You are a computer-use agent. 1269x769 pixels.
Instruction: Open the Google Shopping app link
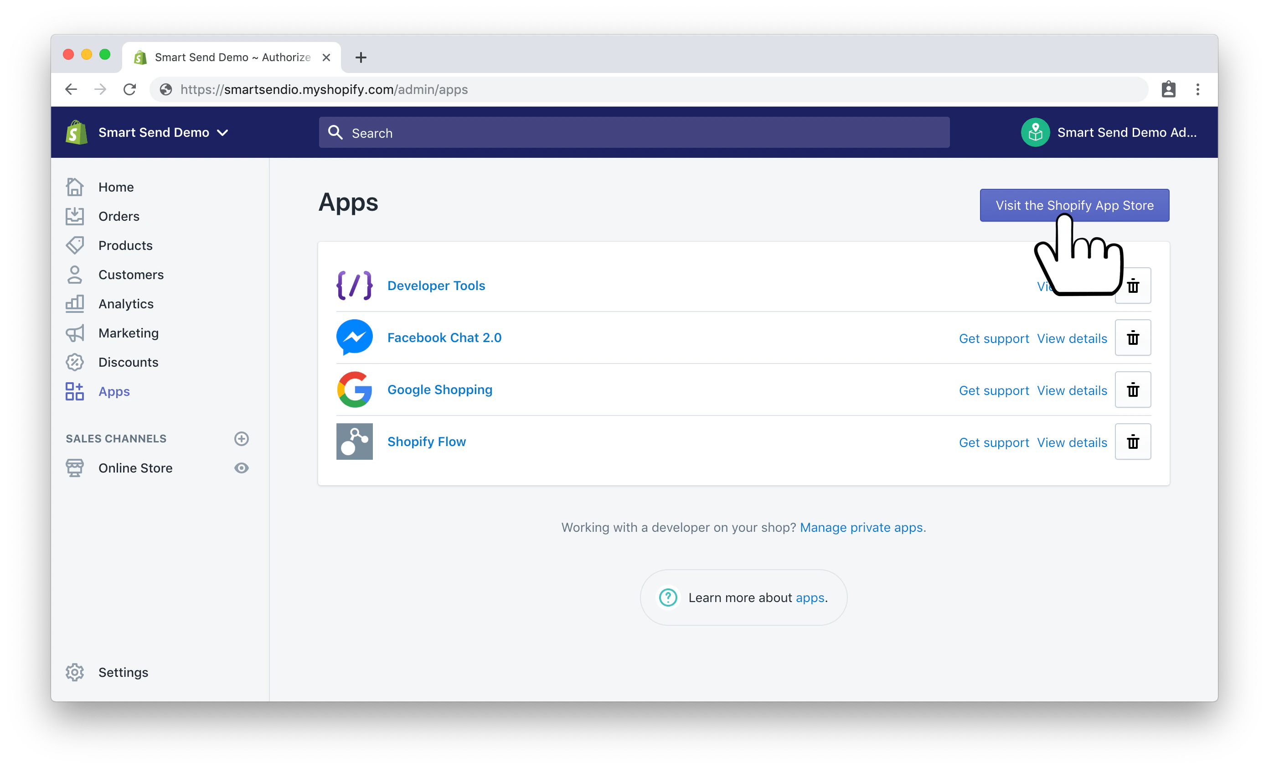click(440, 390)
